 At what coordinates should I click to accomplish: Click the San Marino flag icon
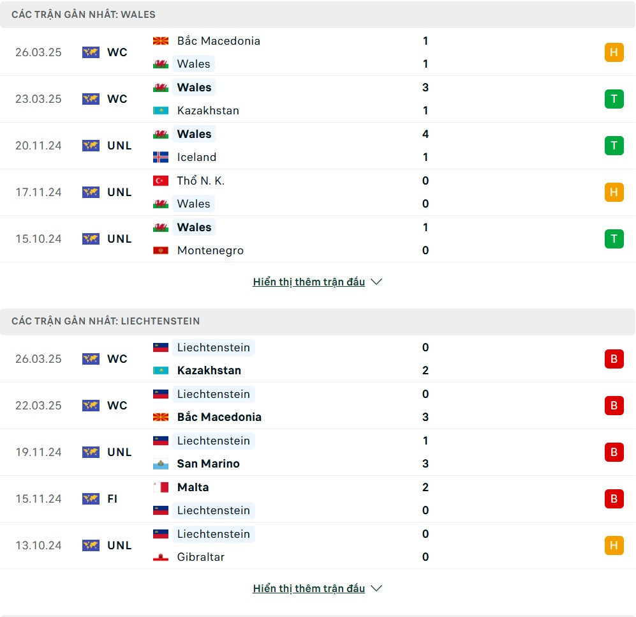click(x=161, y=464)
